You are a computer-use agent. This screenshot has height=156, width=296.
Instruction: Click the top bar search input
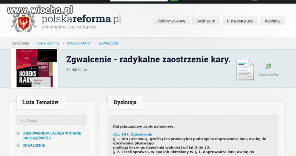pyautogui.click(x=139, y=0)
